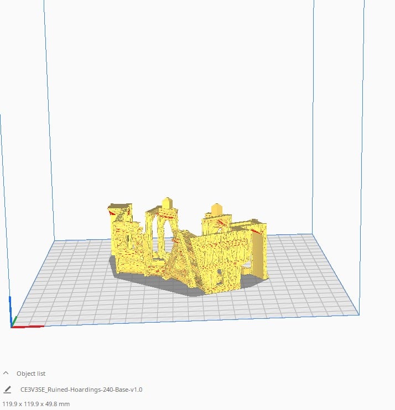Click the red overhang area on left tower top
Viewport: 395px width, 410px height.
pos(117,212)
